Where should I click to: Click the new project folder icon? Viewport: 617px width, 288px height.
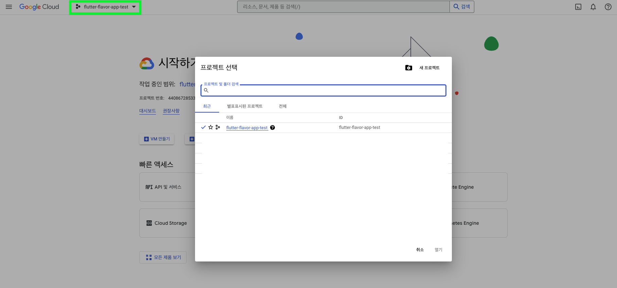click(409, 68)
